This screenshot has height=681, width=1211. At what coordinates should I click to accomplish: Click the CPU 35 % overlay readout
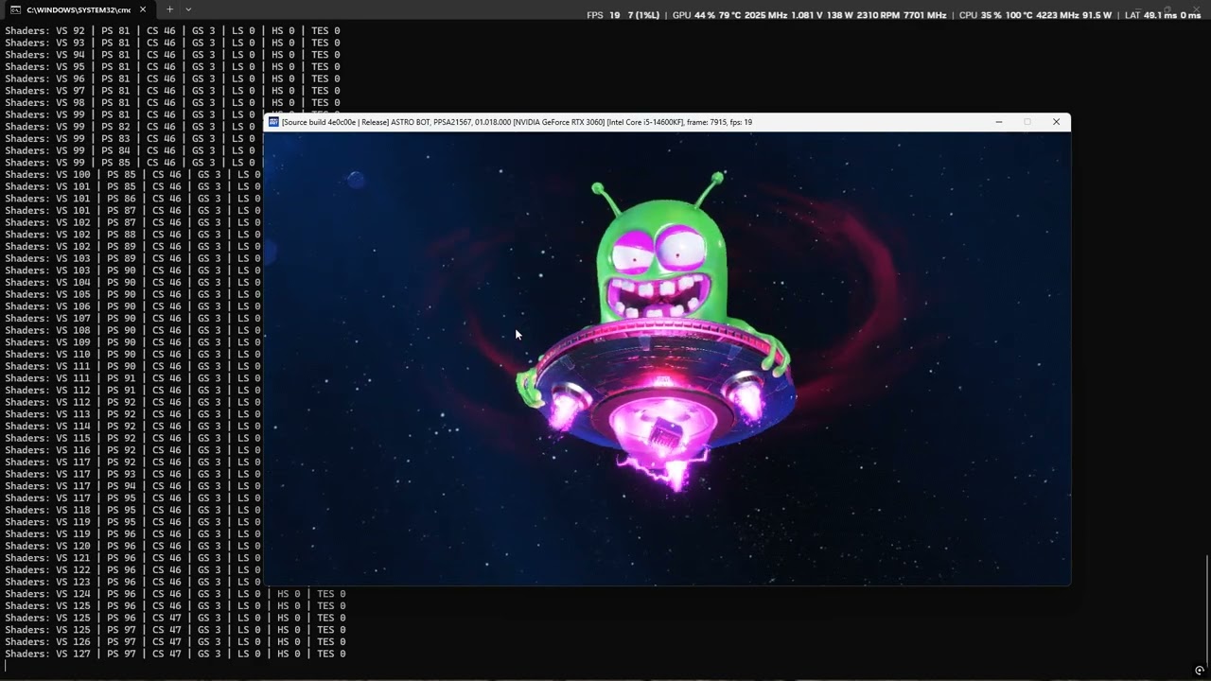pyautogui.click(x=980, y=15)
